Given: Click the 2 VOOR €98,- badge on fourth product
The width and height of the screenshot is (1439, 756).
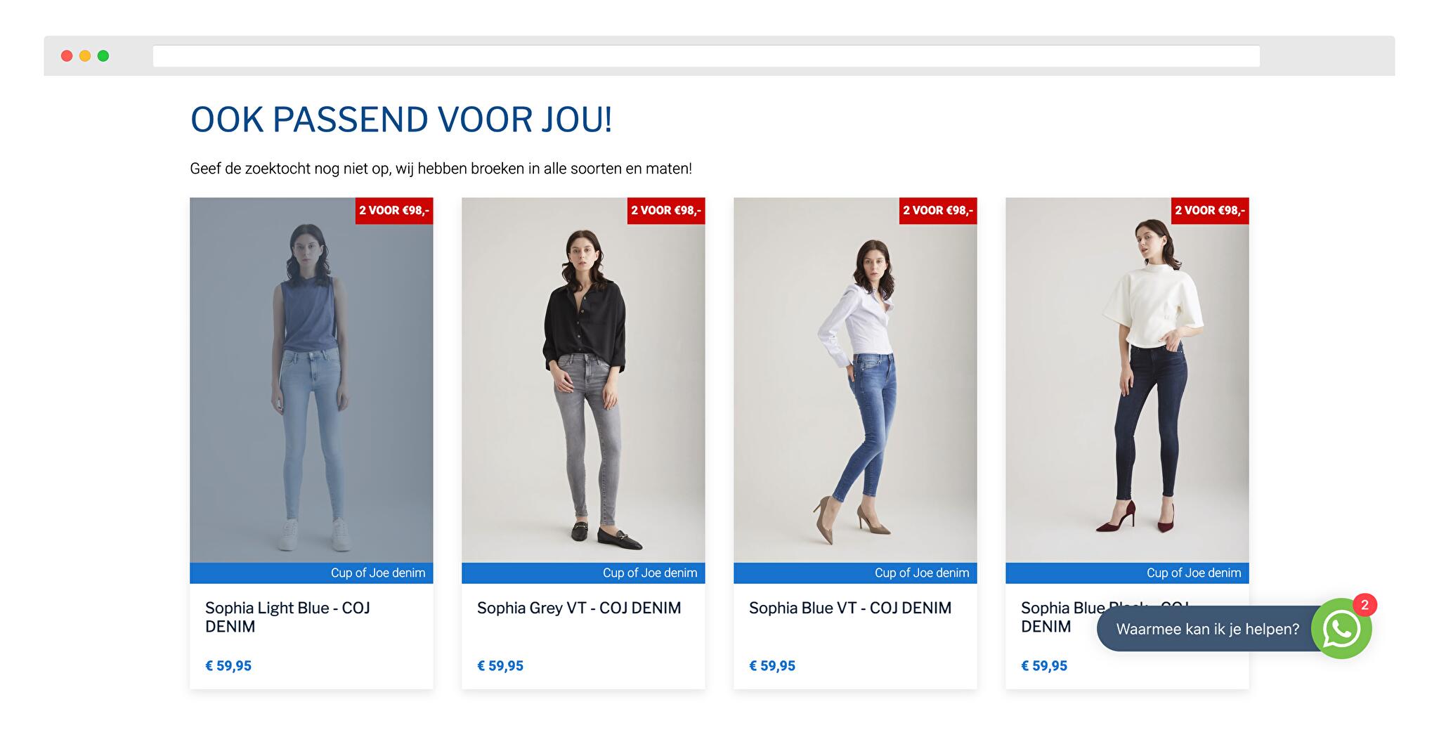Looking at the screenshot, I should click(1210, 211).
